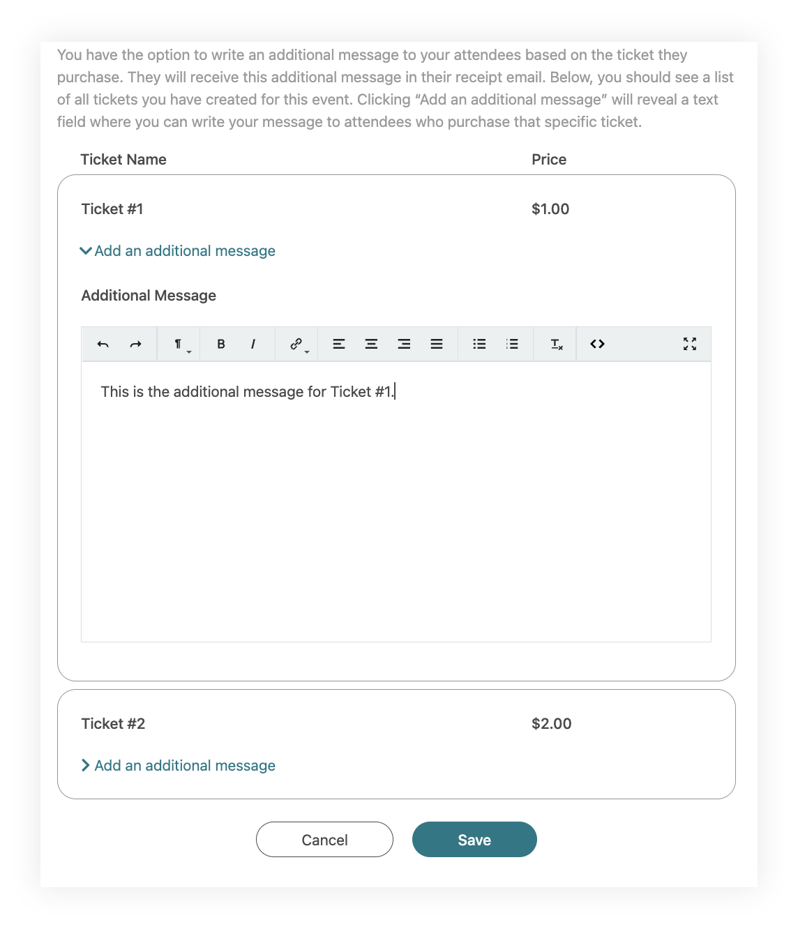Collapse Ticket #1 additional message section
The width and height of the screenshot is (798, 929).
pyautogui.click(x=178, y=251)
